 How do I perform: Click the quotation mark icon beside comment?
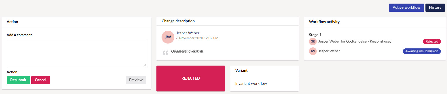point(165,53)
